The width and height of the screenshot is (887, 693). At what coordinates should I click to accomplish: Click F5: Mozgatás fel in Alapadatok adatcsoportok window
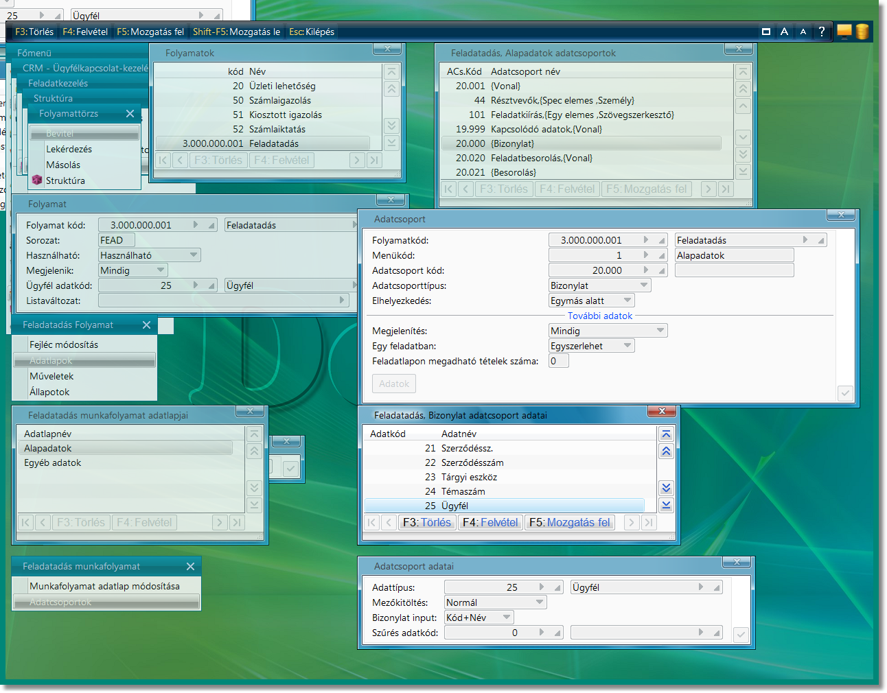(x=647, y=189)
